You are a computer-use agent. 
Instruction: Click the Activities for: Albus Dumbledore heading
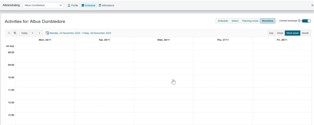35,22
